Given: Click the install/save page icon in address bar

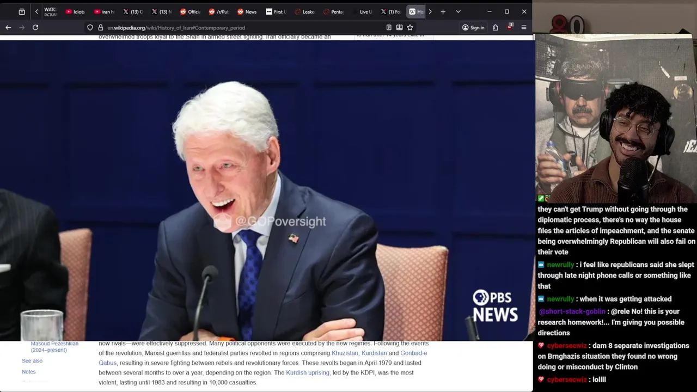Looking at the screenshot, I should click(399, 27).
